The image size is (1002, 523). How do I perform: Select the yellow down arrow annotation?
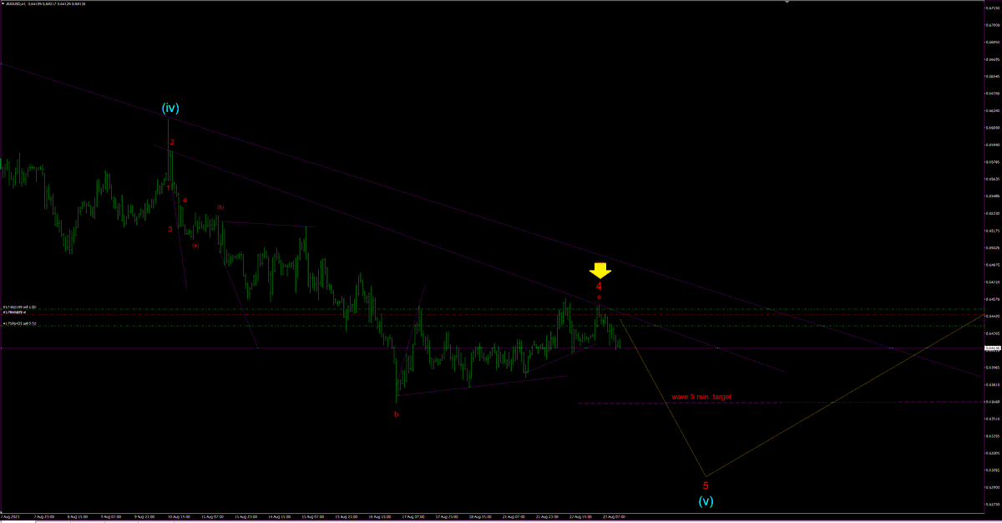[600, 270]
